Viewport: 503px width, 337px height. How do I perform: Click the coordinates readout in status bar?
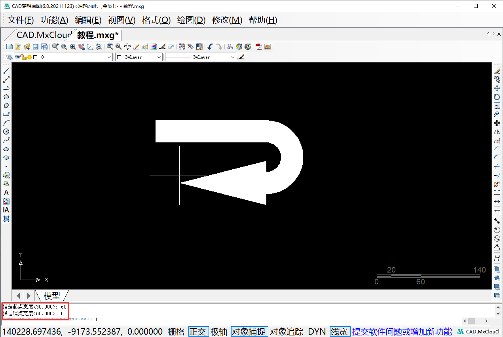pos(83,331)
